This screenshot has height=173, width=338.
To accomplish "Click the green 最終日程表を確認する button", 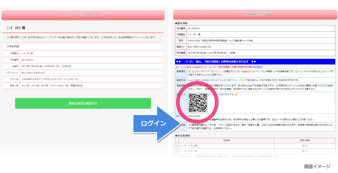I will point(83,104).
